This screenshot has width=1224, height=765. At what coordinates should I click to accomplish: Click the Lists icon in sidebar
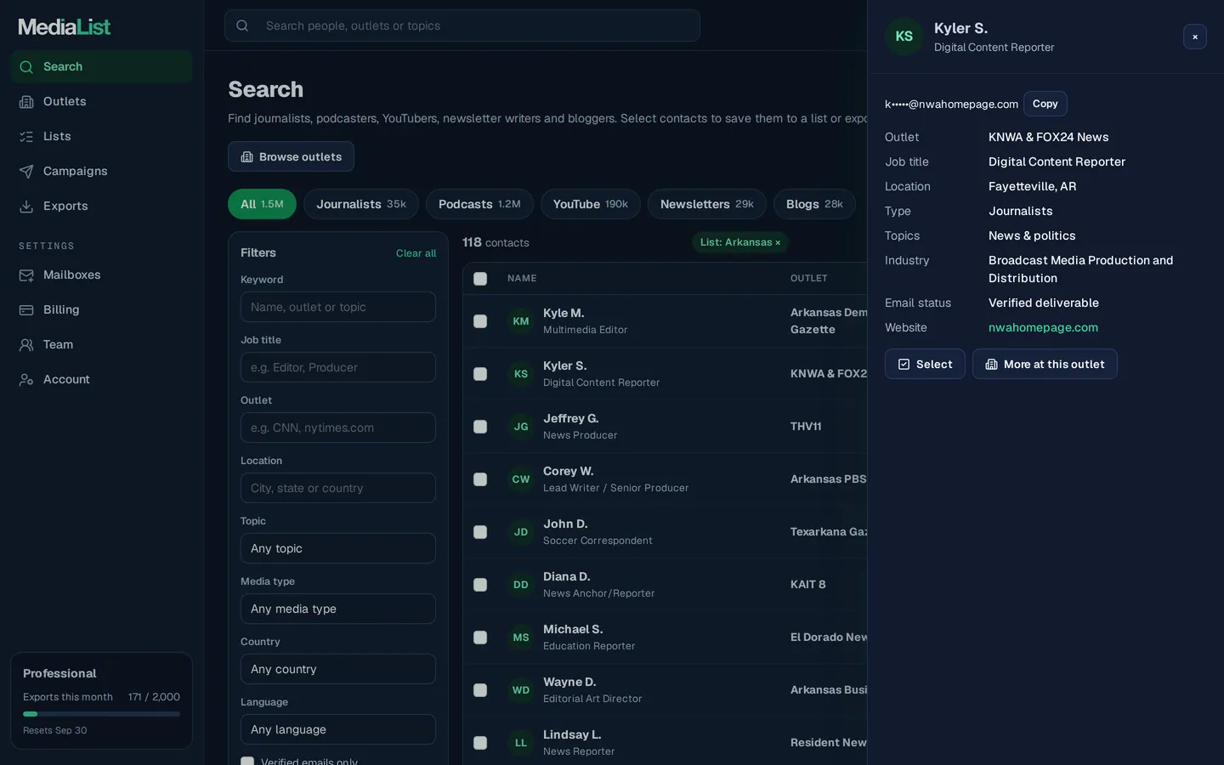pyautogui.click(x=26, y=137)
